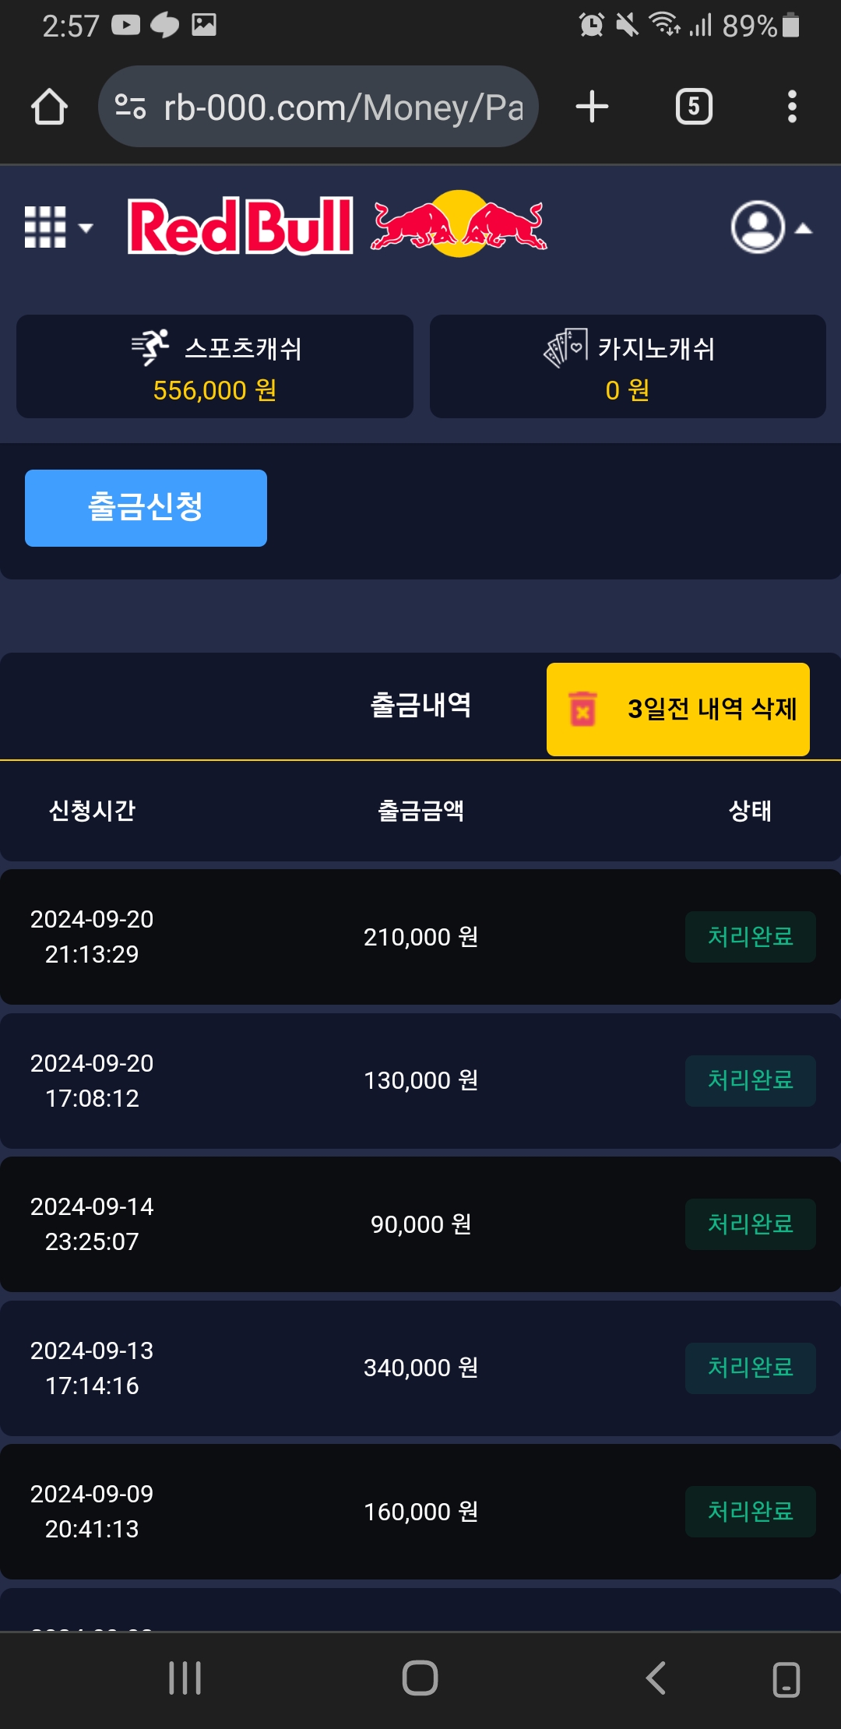Tap the 카지노캐쉬 balance card

point(628,367)
